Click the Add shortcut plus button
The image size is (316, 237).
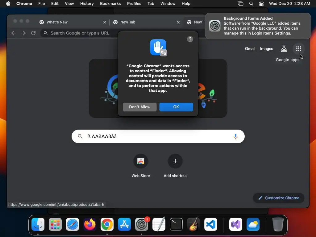point(175,161)
